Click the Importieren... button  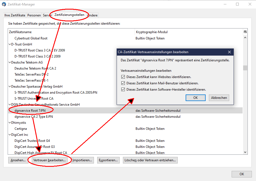(x=82, y=160)
